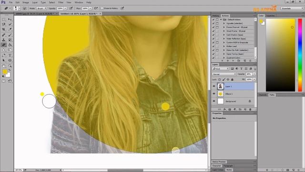Toggle checkmark for Sepia Toning action
Image resolution: width=305 pixels, height=172 pixels.
(213, 54)
